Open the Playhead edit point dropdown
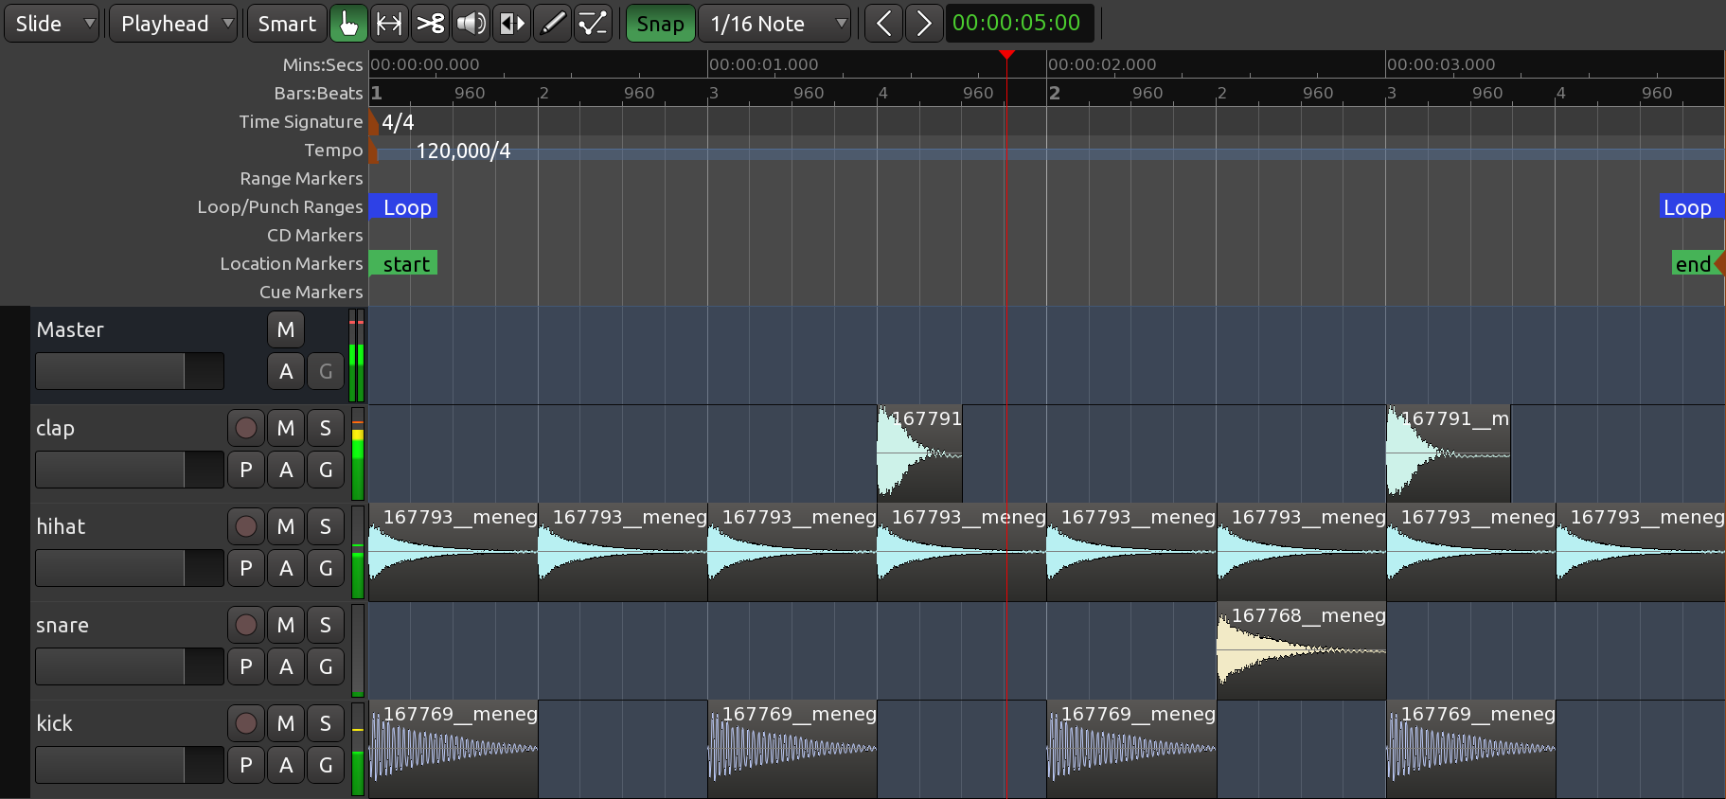The height and width of the screenshot is (799, 1726). [173, 24]
